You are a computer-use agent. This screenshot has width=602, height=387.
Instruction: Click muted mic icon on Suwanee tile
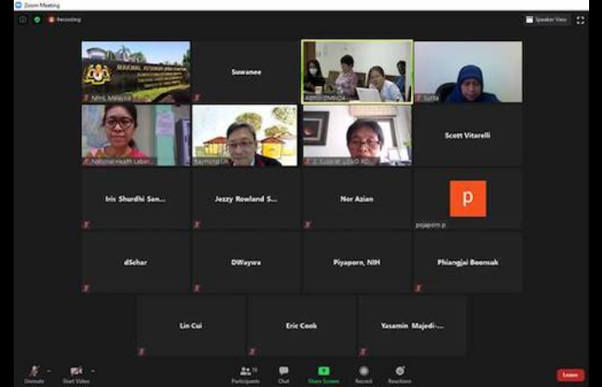pyautogui.click(x=197, y=98)
